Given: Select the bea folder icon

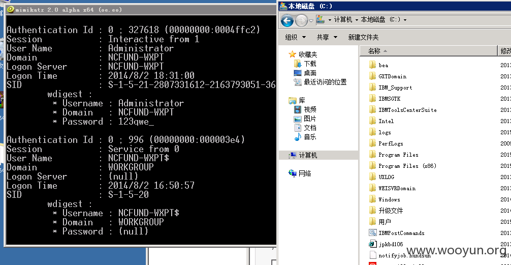Looking at the screenshot, I should [x=373, y=65].
